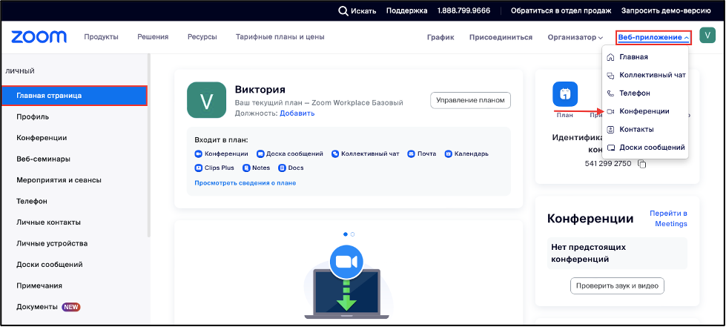Image resolution: width=726 pixels, height=327 pixels.
Task: Click Добавить next to Должность
Action: click(297, 113)
